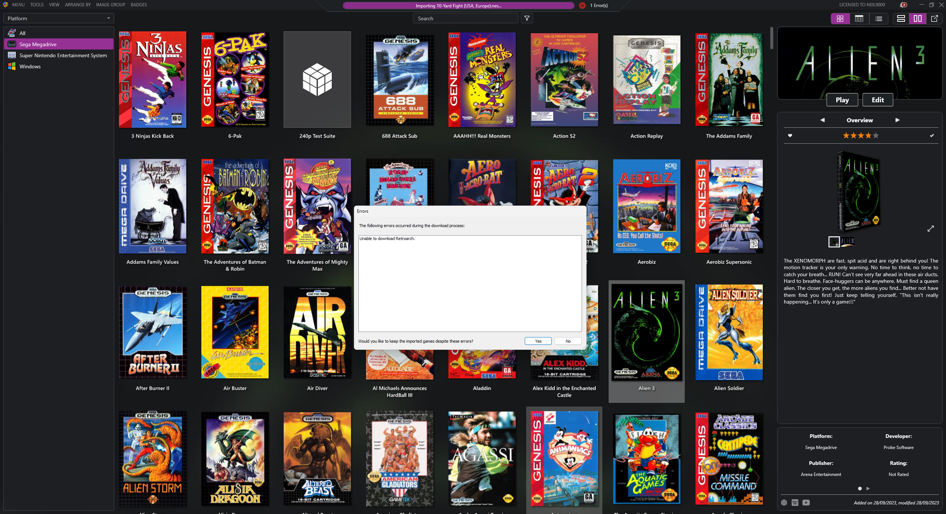Select the 688 Attack Sub game

[x=400, y=80]
